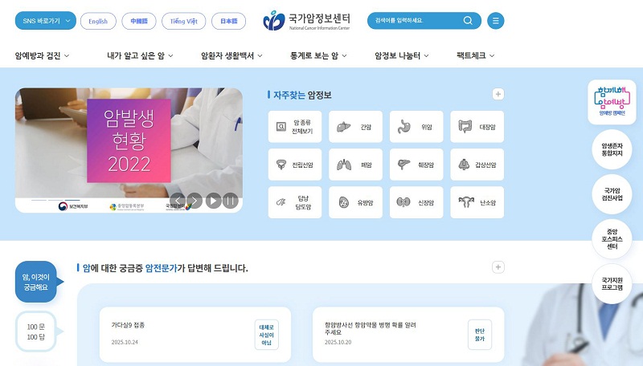Select the ovarian cancer (난소암) icon

[466, 201]
